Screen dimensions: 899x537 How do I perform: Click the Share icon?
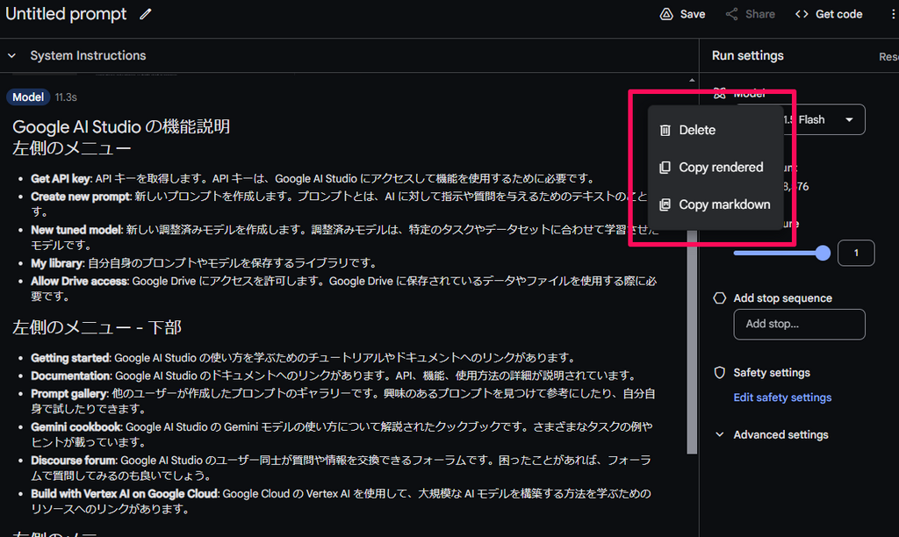point(731,14)
